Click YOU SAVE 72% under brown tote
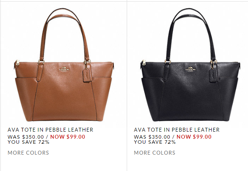Screen dimensions: 248x171 [28, 142]
